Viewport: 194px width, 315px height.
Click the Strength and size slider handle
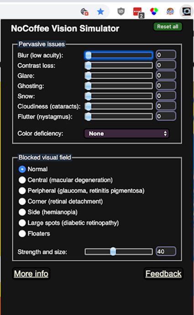click(113, 252)
